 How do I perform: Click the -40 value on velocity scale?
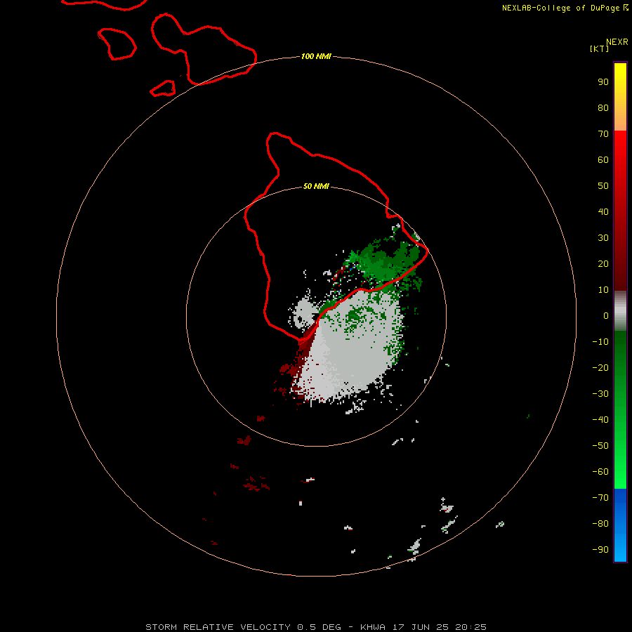[600, 420]
